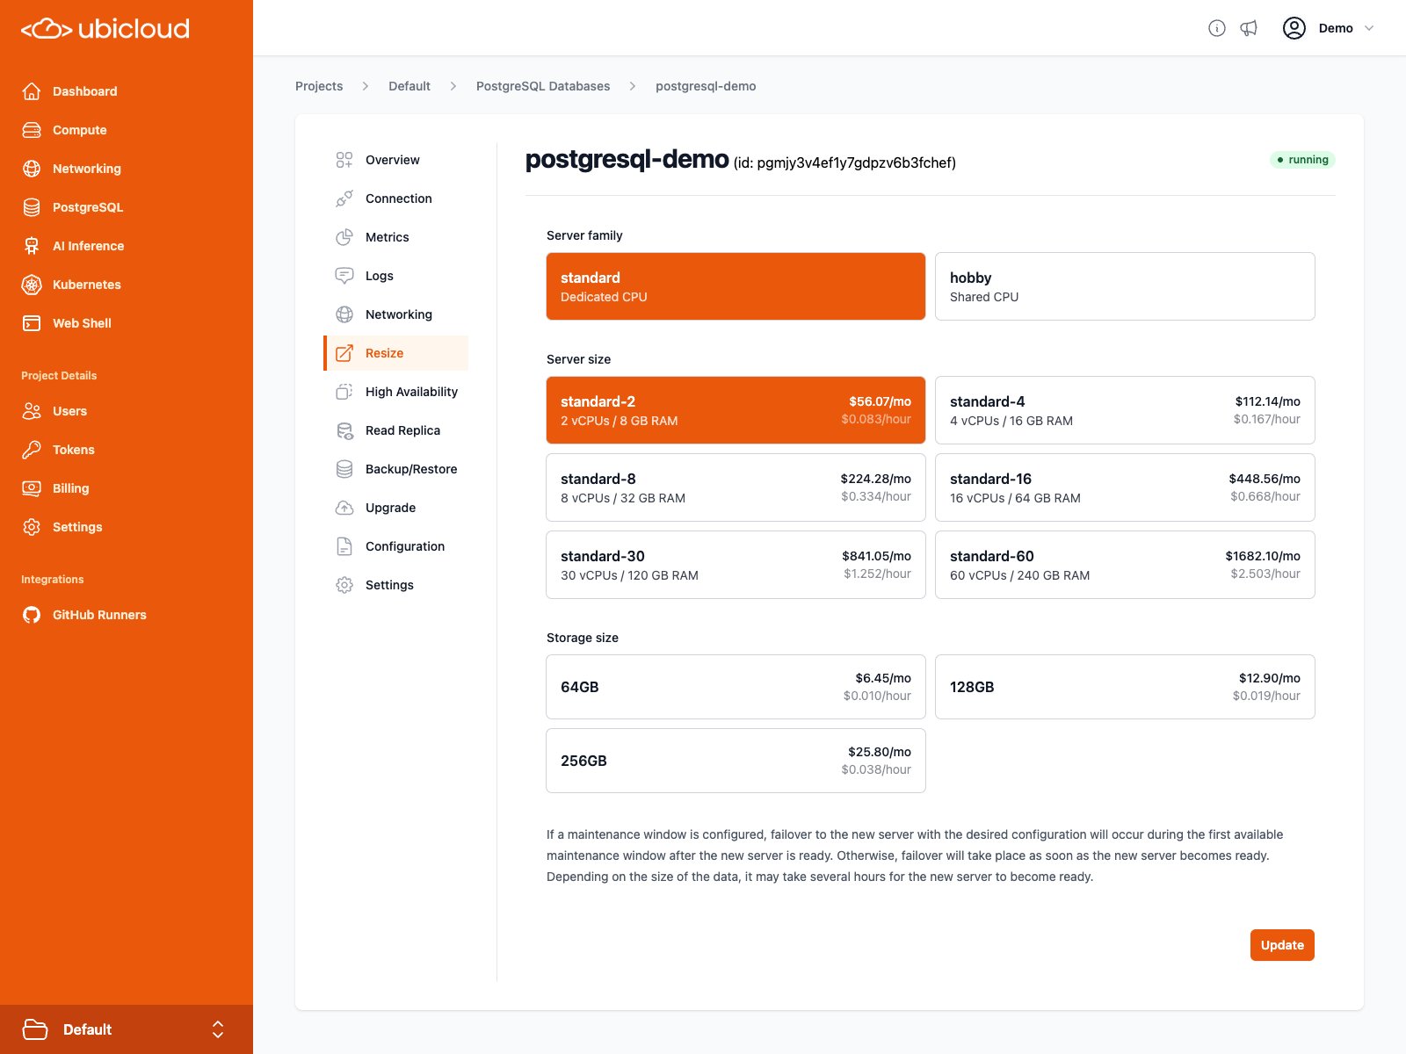This screenshot has width=1406, height=1054.
Task: Click the Demo account name
Action: 1336,28
